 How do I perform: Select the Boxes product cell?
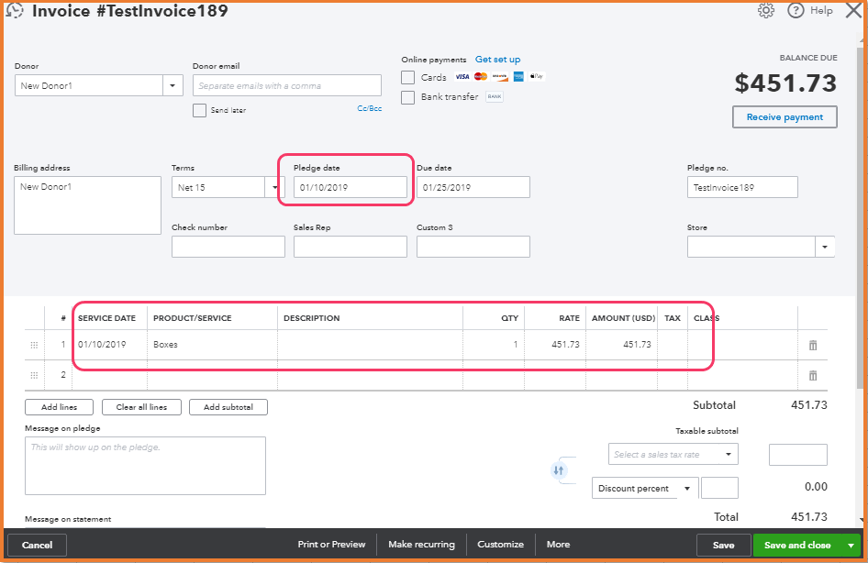[212, 345]
